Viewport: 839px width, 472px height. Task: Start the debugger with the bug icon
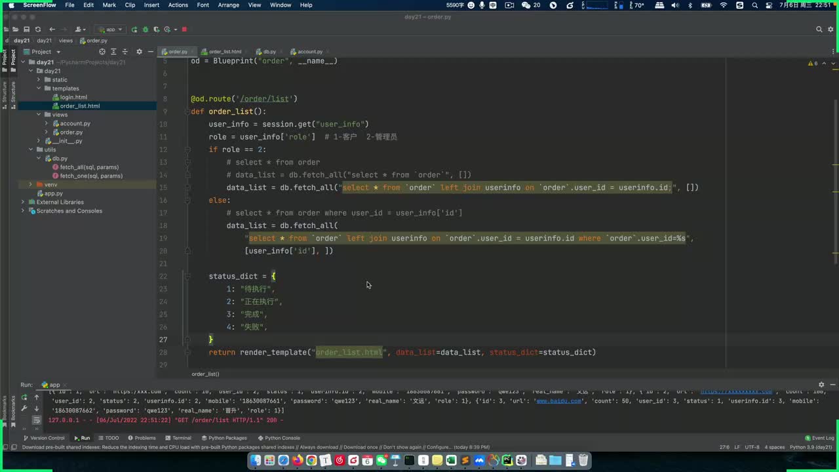[x=146, y=29]
